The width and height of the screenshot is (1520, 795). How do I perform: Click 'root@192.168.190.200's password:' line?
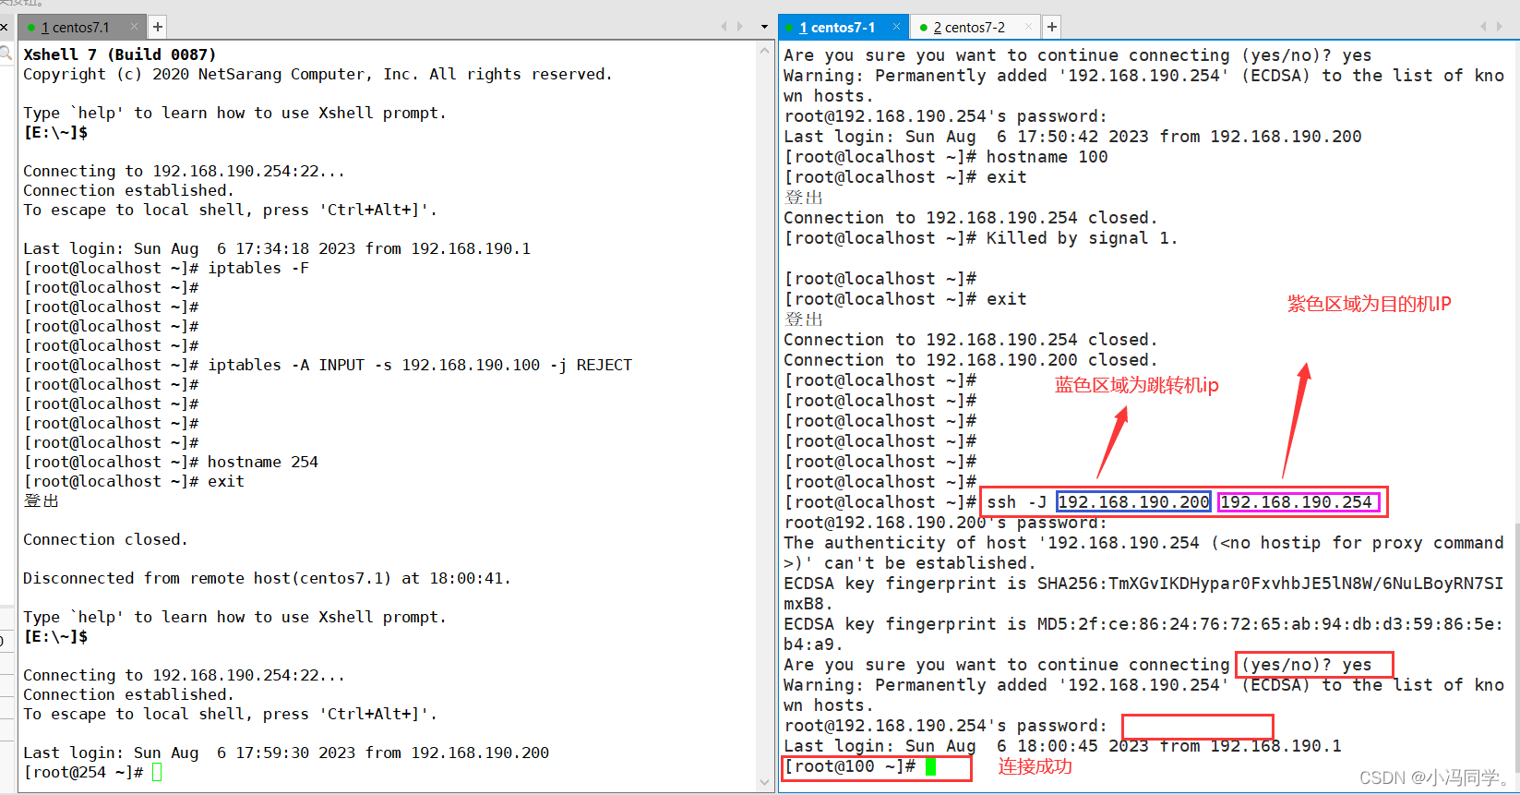point(945,523)
